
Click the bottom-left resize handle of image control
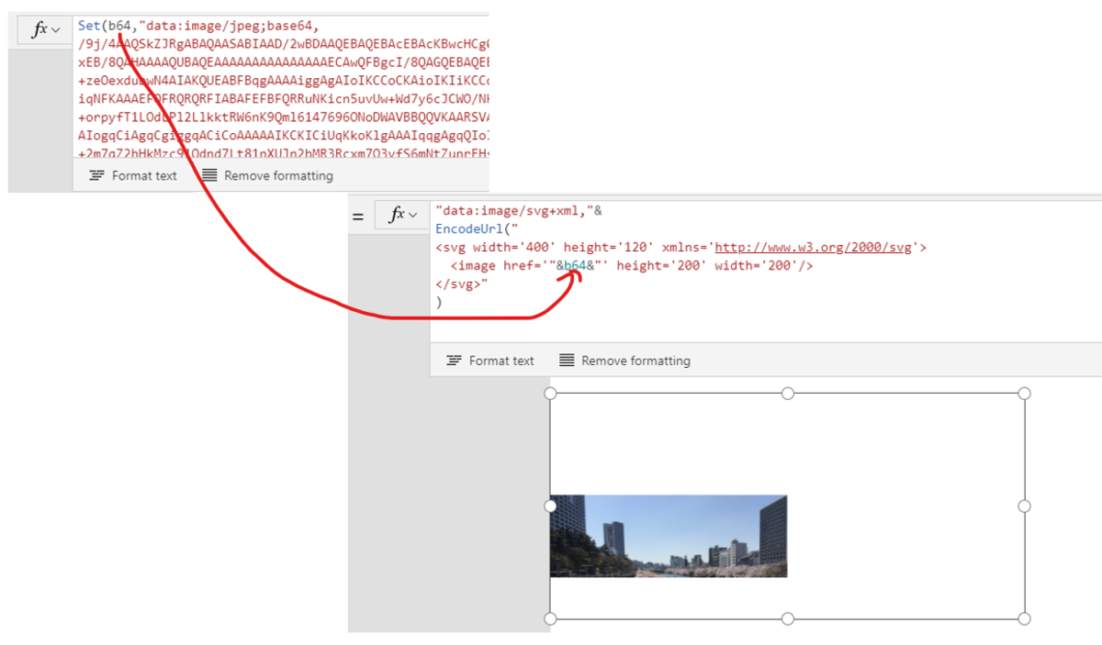coord(550,618)
